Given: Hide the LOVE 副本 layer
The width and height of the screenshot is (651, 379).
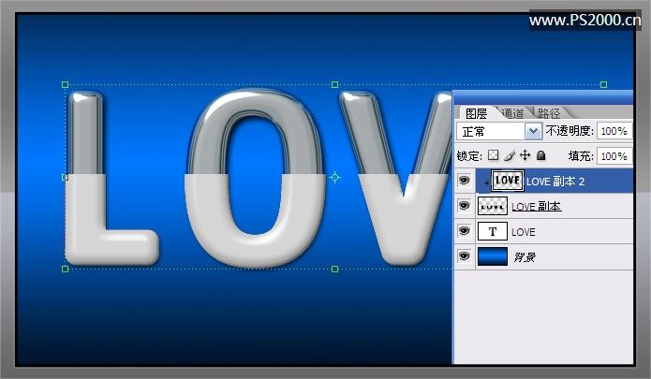Looking at the screenshot, I should (465, 206).
